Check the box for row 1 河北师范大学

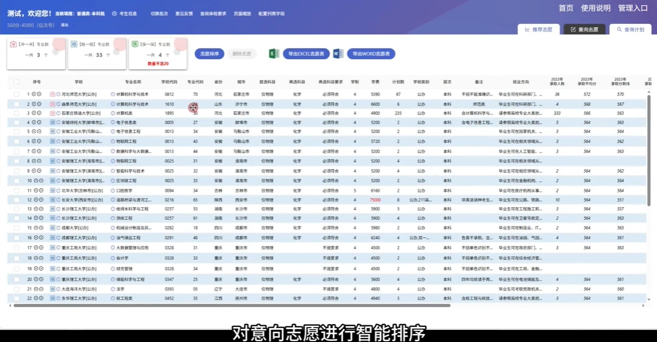tap(17, 94)
